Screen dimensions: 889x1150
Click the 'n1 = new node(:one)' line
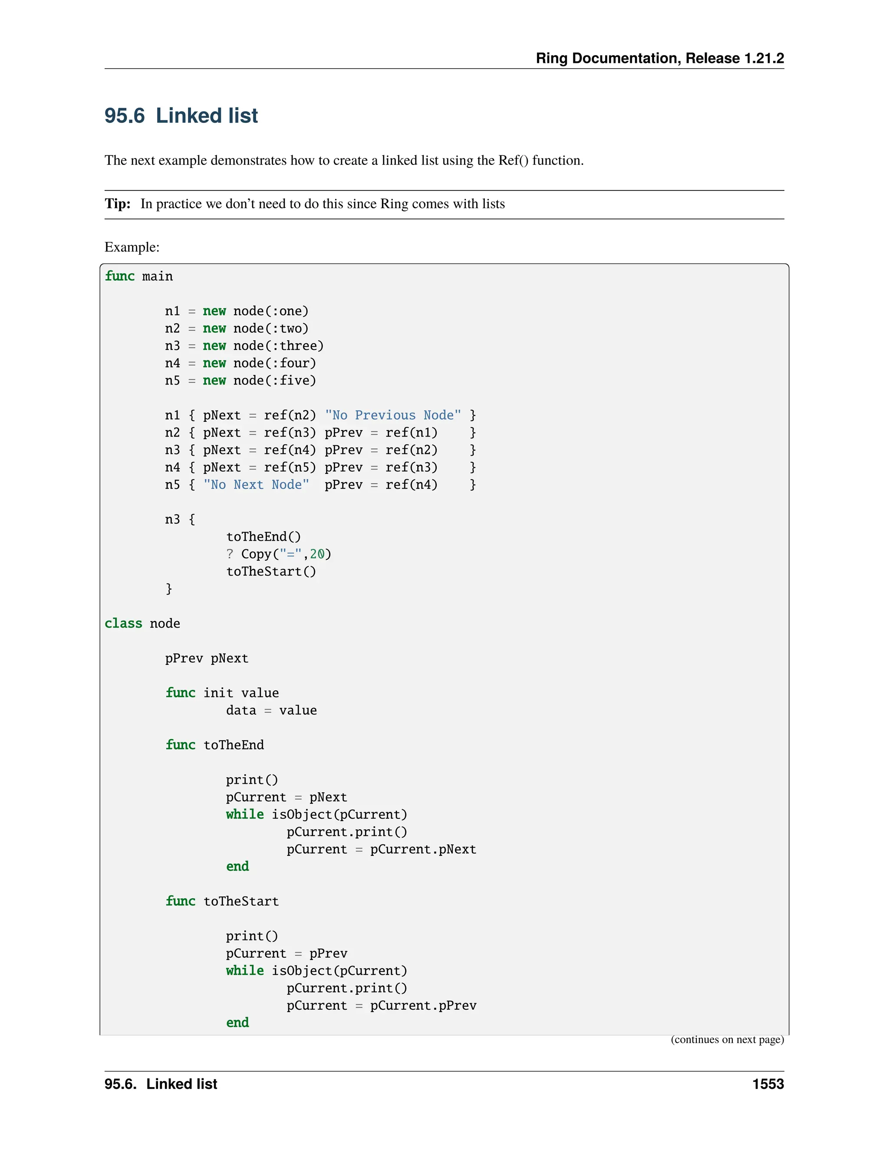coord(237,311)
